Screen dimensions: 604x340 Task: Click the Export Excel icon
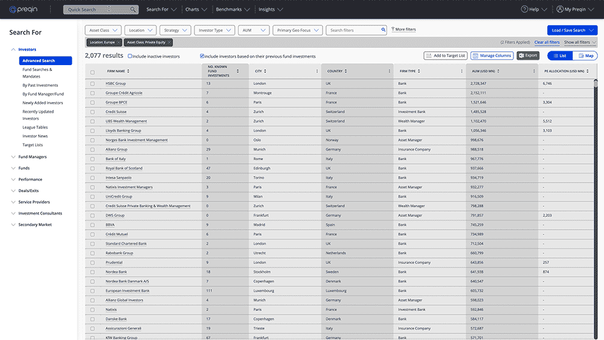click(x=521, y=56)
